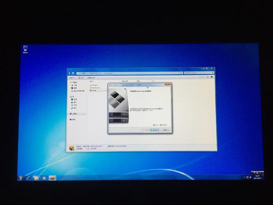273x205 pixels.
Task: Open the view options dropdown arrow
Action: 203,77
